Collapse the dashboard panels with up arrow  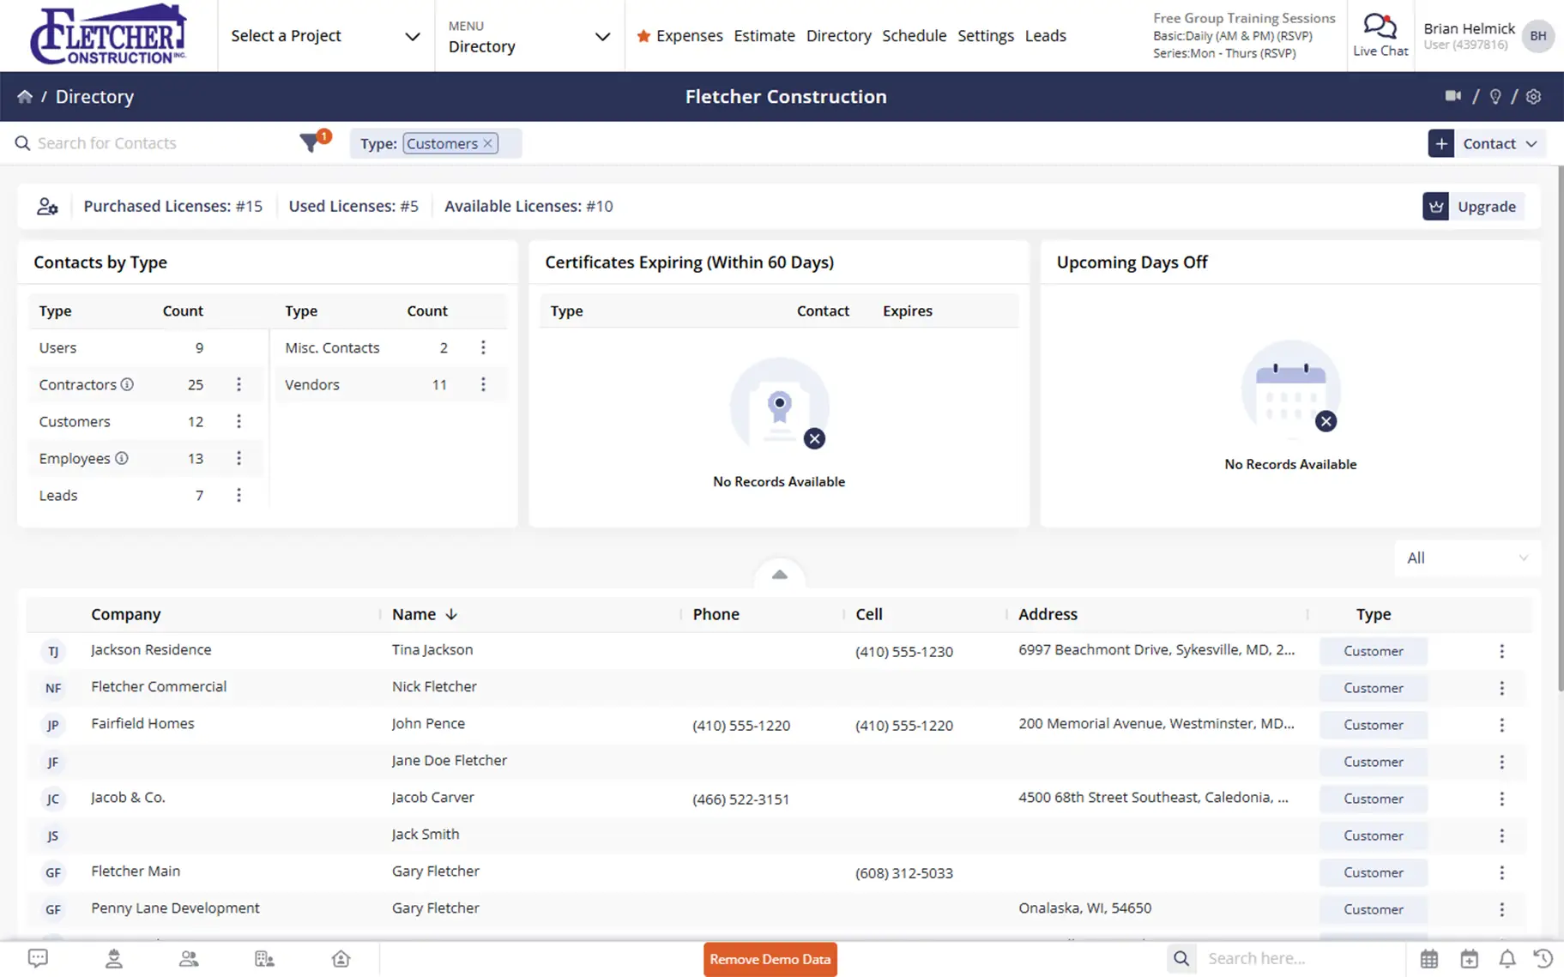pos(779,574)
